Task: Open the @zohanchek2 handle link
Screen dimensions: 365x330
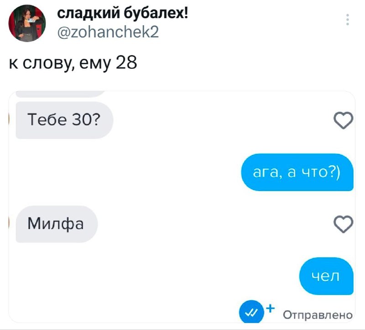Action: (x=108, y=32)
